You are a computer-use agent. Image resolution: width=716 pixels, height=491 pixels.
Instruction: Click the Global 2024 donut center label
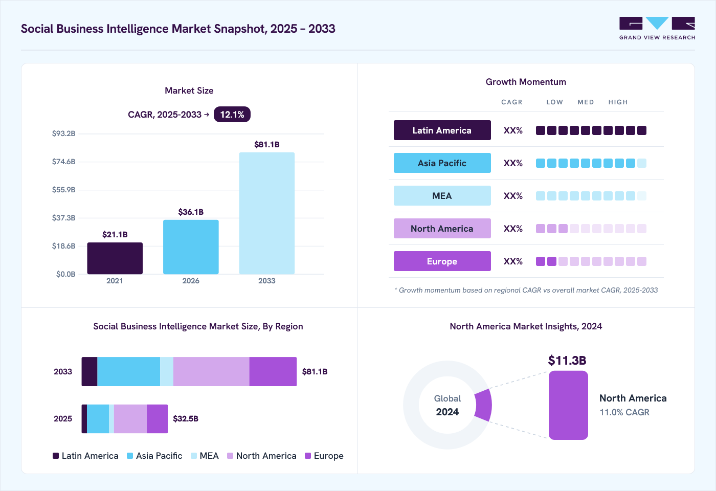447,405
